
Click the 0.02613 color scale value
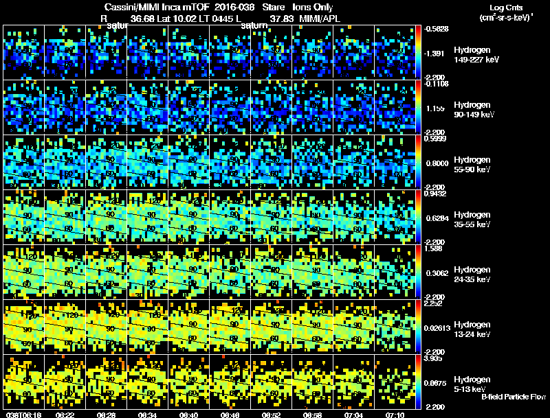pos(437,328)
